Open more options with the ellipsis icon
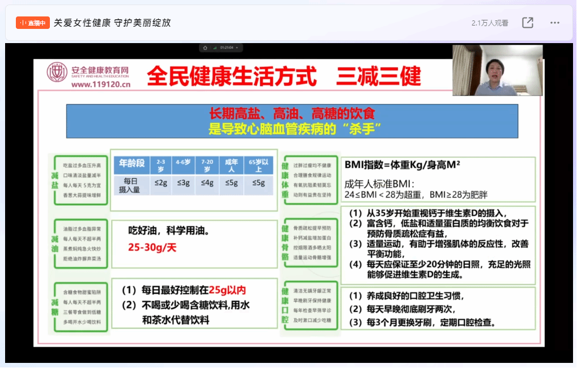 [554, 22]
